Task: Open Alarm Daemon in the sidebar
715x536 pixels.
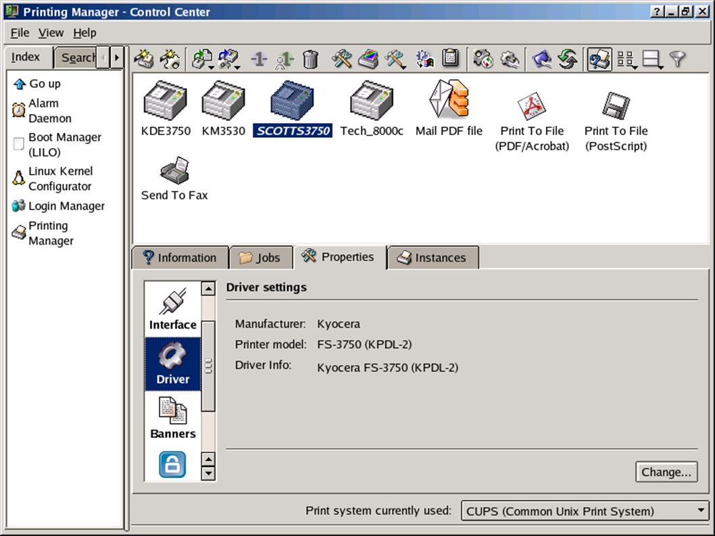Action: pyautogui.click(x=42, y=111)
